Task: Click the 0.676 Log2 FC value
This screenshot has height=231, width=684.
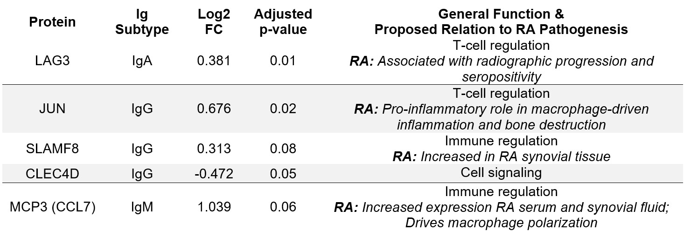Action: [x=214, y=109]
